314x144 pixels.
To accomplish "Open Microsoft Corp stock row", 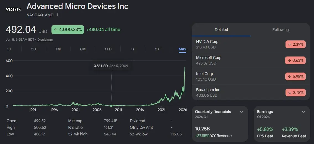I will [251, 60].
